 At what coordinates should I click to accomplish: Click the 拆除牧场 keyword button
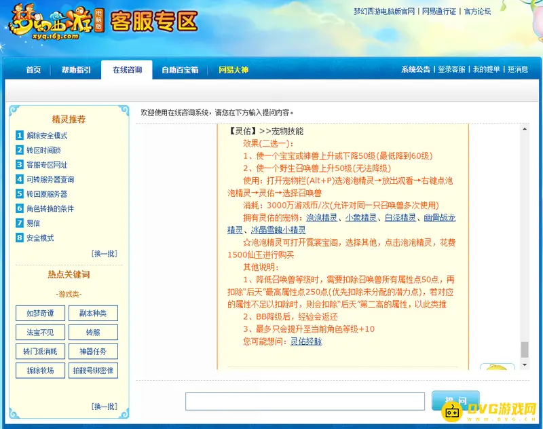click(x=40, y=371)
